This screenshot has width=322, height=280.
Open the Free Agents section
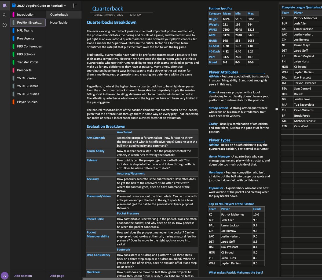28,38
